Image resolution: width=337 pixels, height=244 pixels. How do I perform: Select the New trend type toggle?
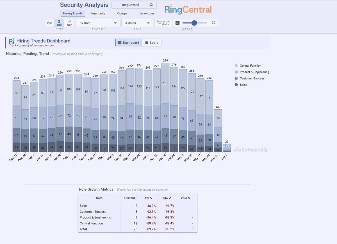point(69,23)
